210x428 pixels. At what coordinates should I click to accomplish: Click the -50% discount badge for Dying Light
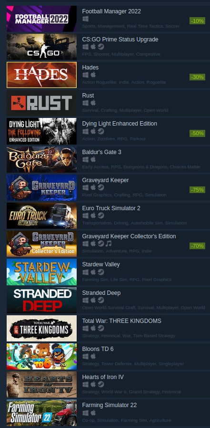pos(197,133)
